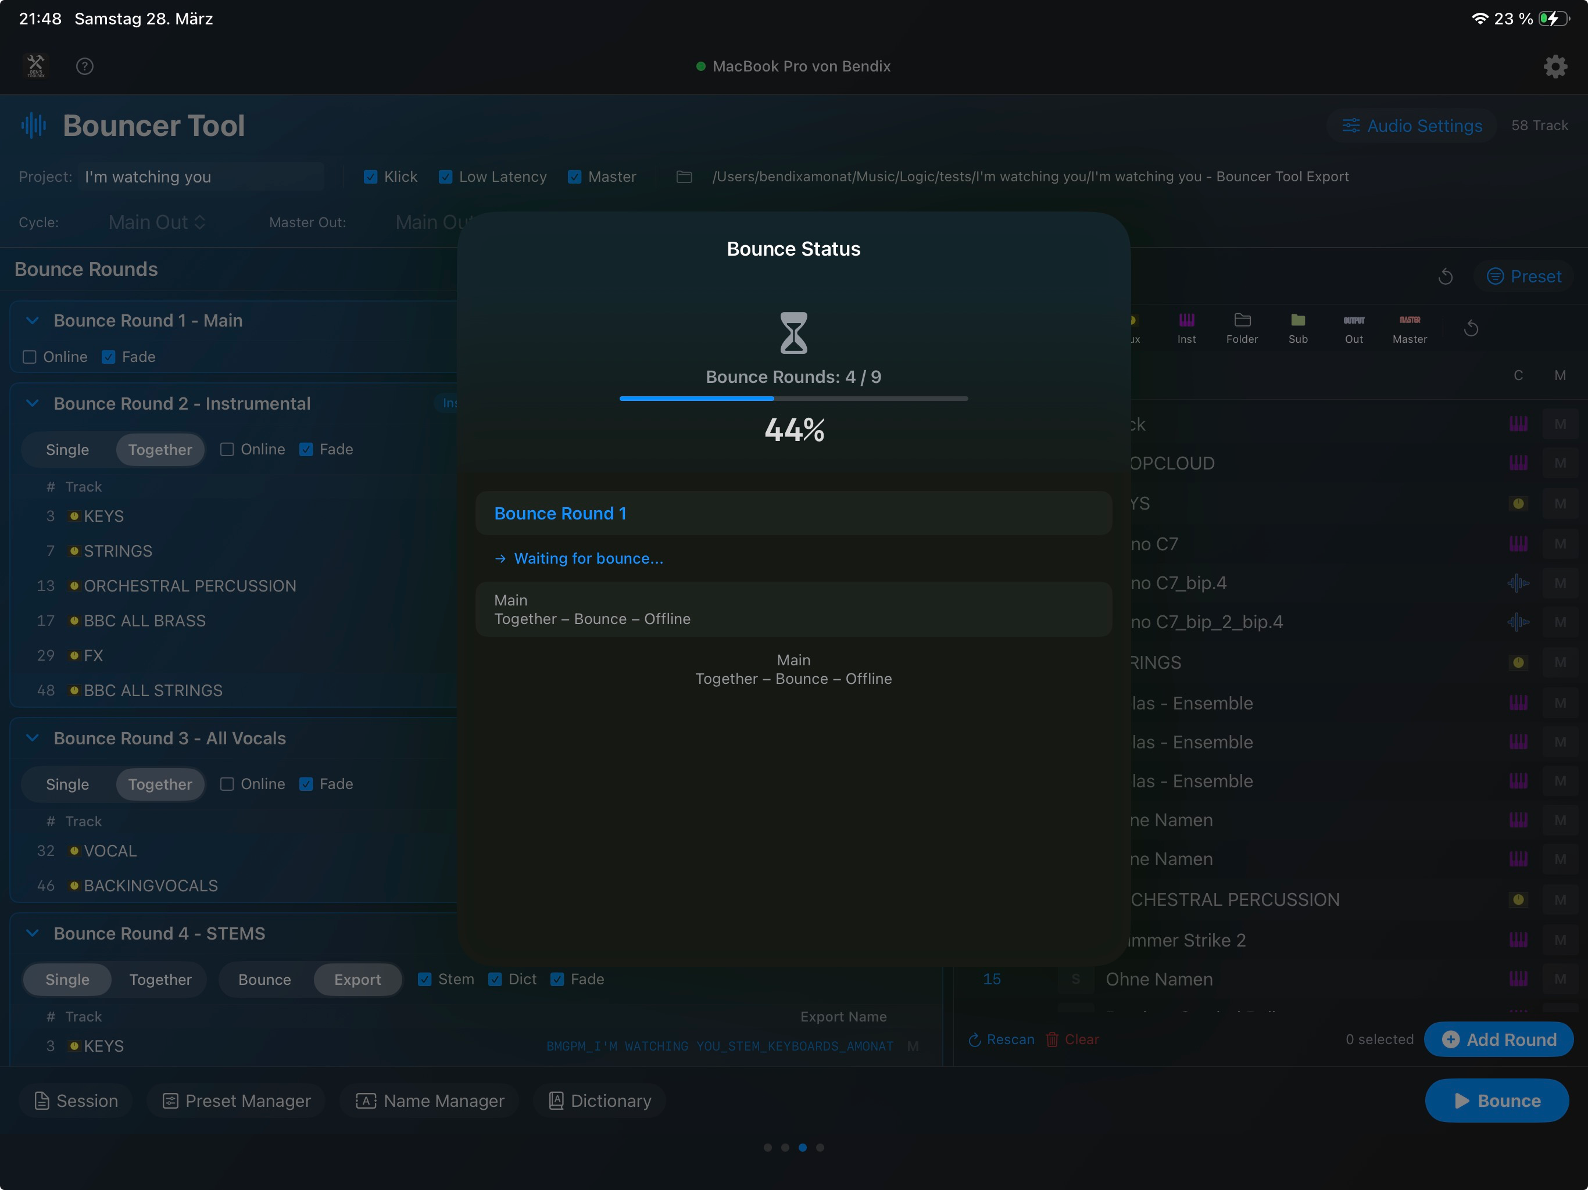This screenshot has height=1190, width=1588.
Task: Click the Audio Settings sliders icon
Action: click(1351, 126)
